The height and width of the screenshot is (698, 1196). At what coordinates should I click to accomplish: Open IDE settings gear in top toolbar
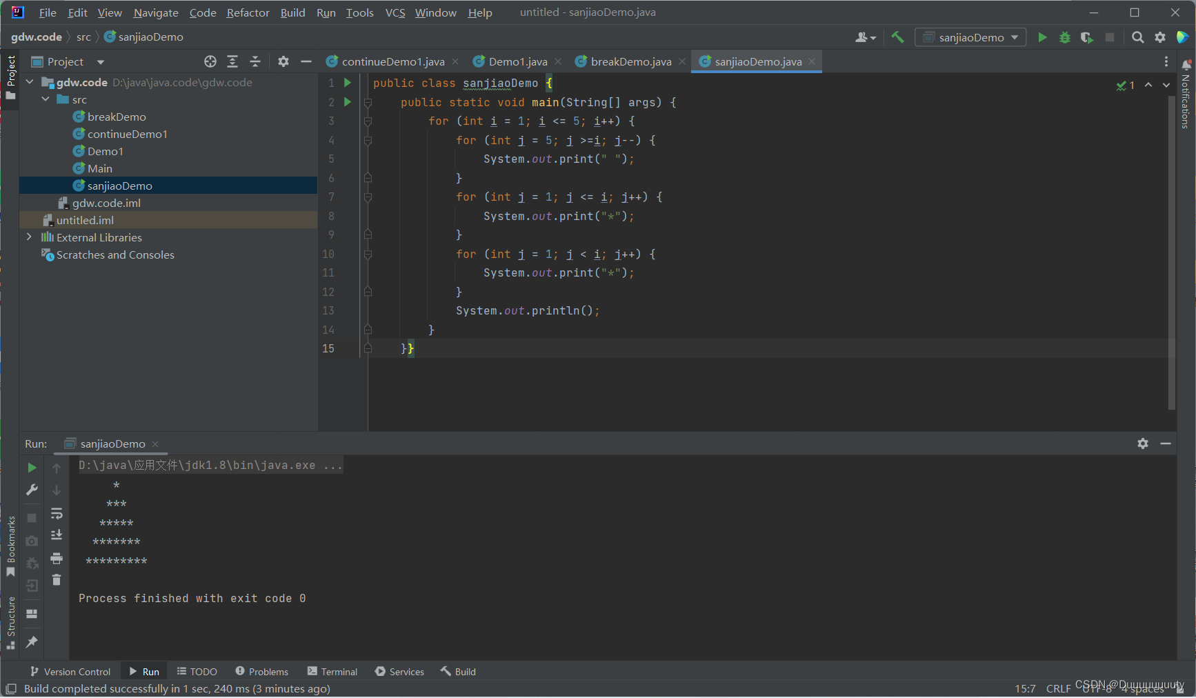coord(1160,37)
